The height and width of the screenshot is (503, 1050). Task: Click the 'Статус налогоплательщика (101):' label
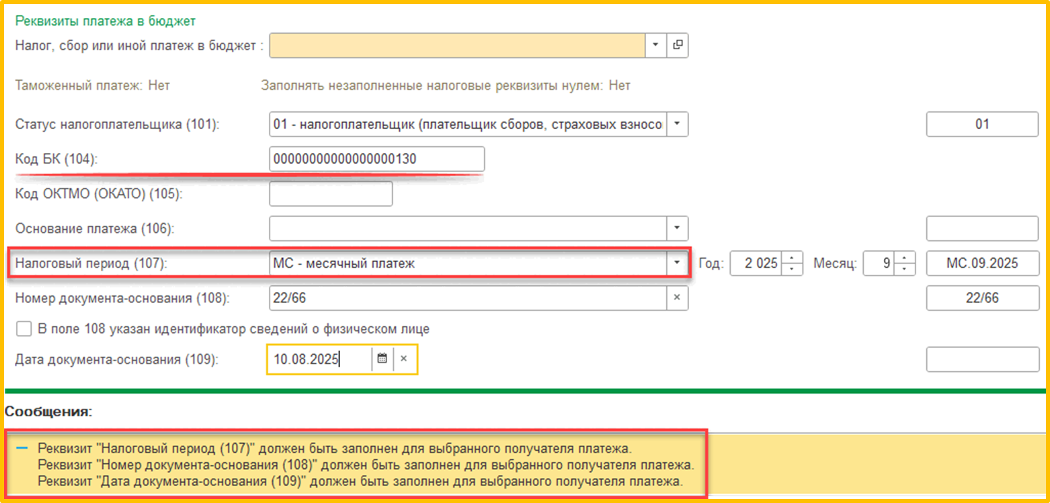tap(118, 124)
